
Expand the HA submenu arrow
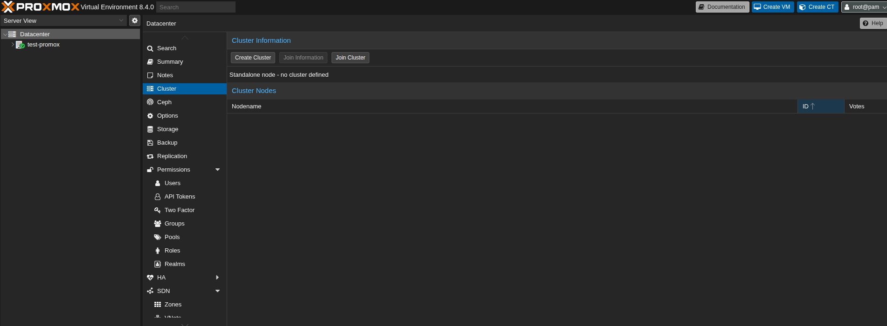tap(217, 278)
